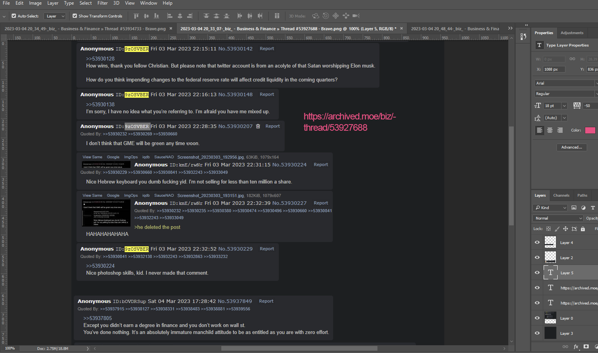Add a layer mask
This screenshot has width=598, height=353.
coord(586,346)
